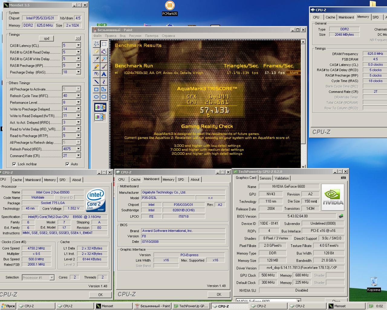Click the Core Speed 4750.2 MHz field

click(36, 248)
